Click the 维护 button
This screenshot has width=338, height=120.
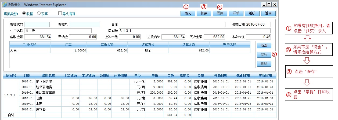click(x=252, y=13)
